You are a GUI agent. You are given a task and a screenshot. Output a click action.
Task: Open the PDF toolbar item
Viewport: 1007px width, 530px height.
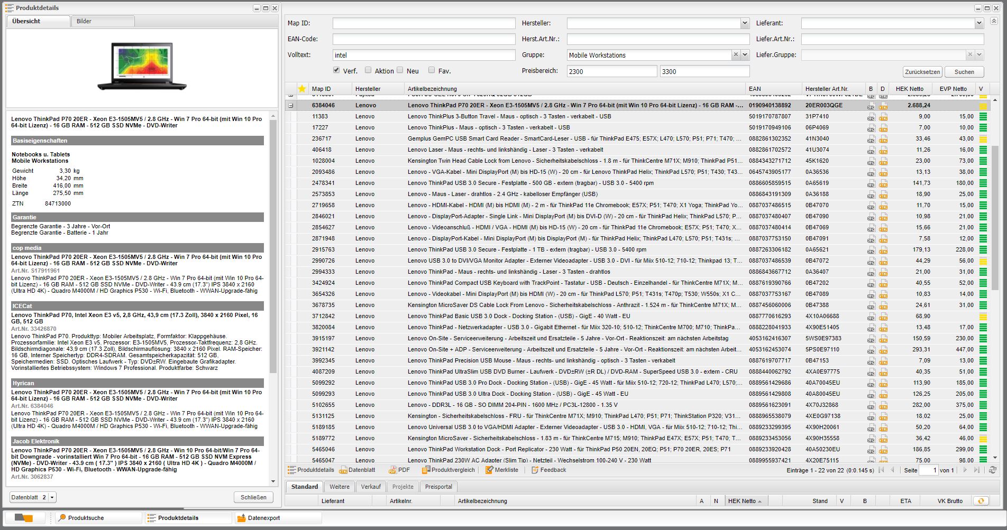point(399,470)
